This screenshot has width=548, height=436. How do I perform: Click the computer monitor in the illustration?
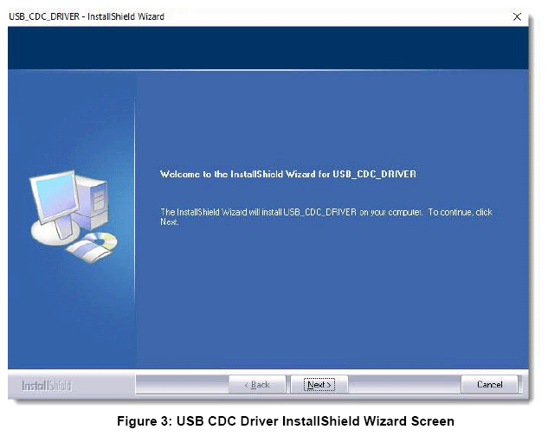click(55, 197)
